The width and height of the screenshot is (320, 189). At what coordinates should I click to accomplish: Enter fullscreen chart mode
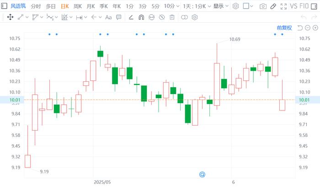pos(283,6)
